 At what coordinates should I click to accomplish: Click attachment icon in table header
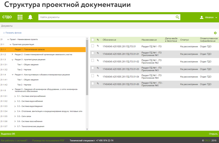coord(98,40)
